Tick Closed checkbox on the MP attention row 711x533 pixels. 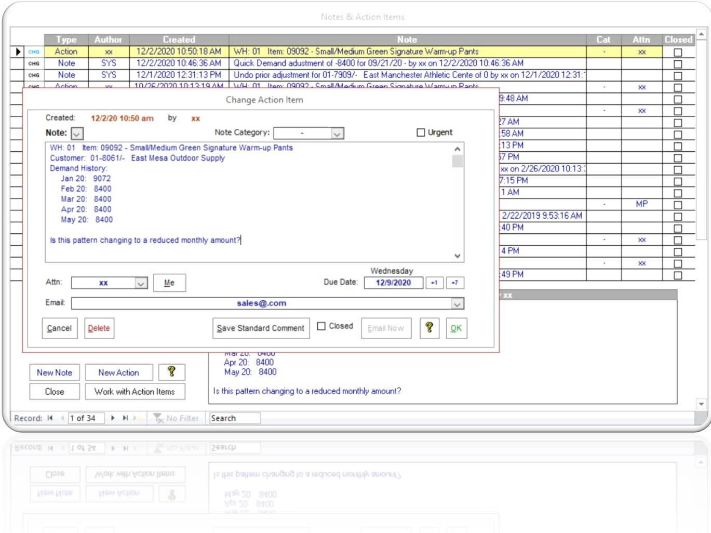point(678,205)
